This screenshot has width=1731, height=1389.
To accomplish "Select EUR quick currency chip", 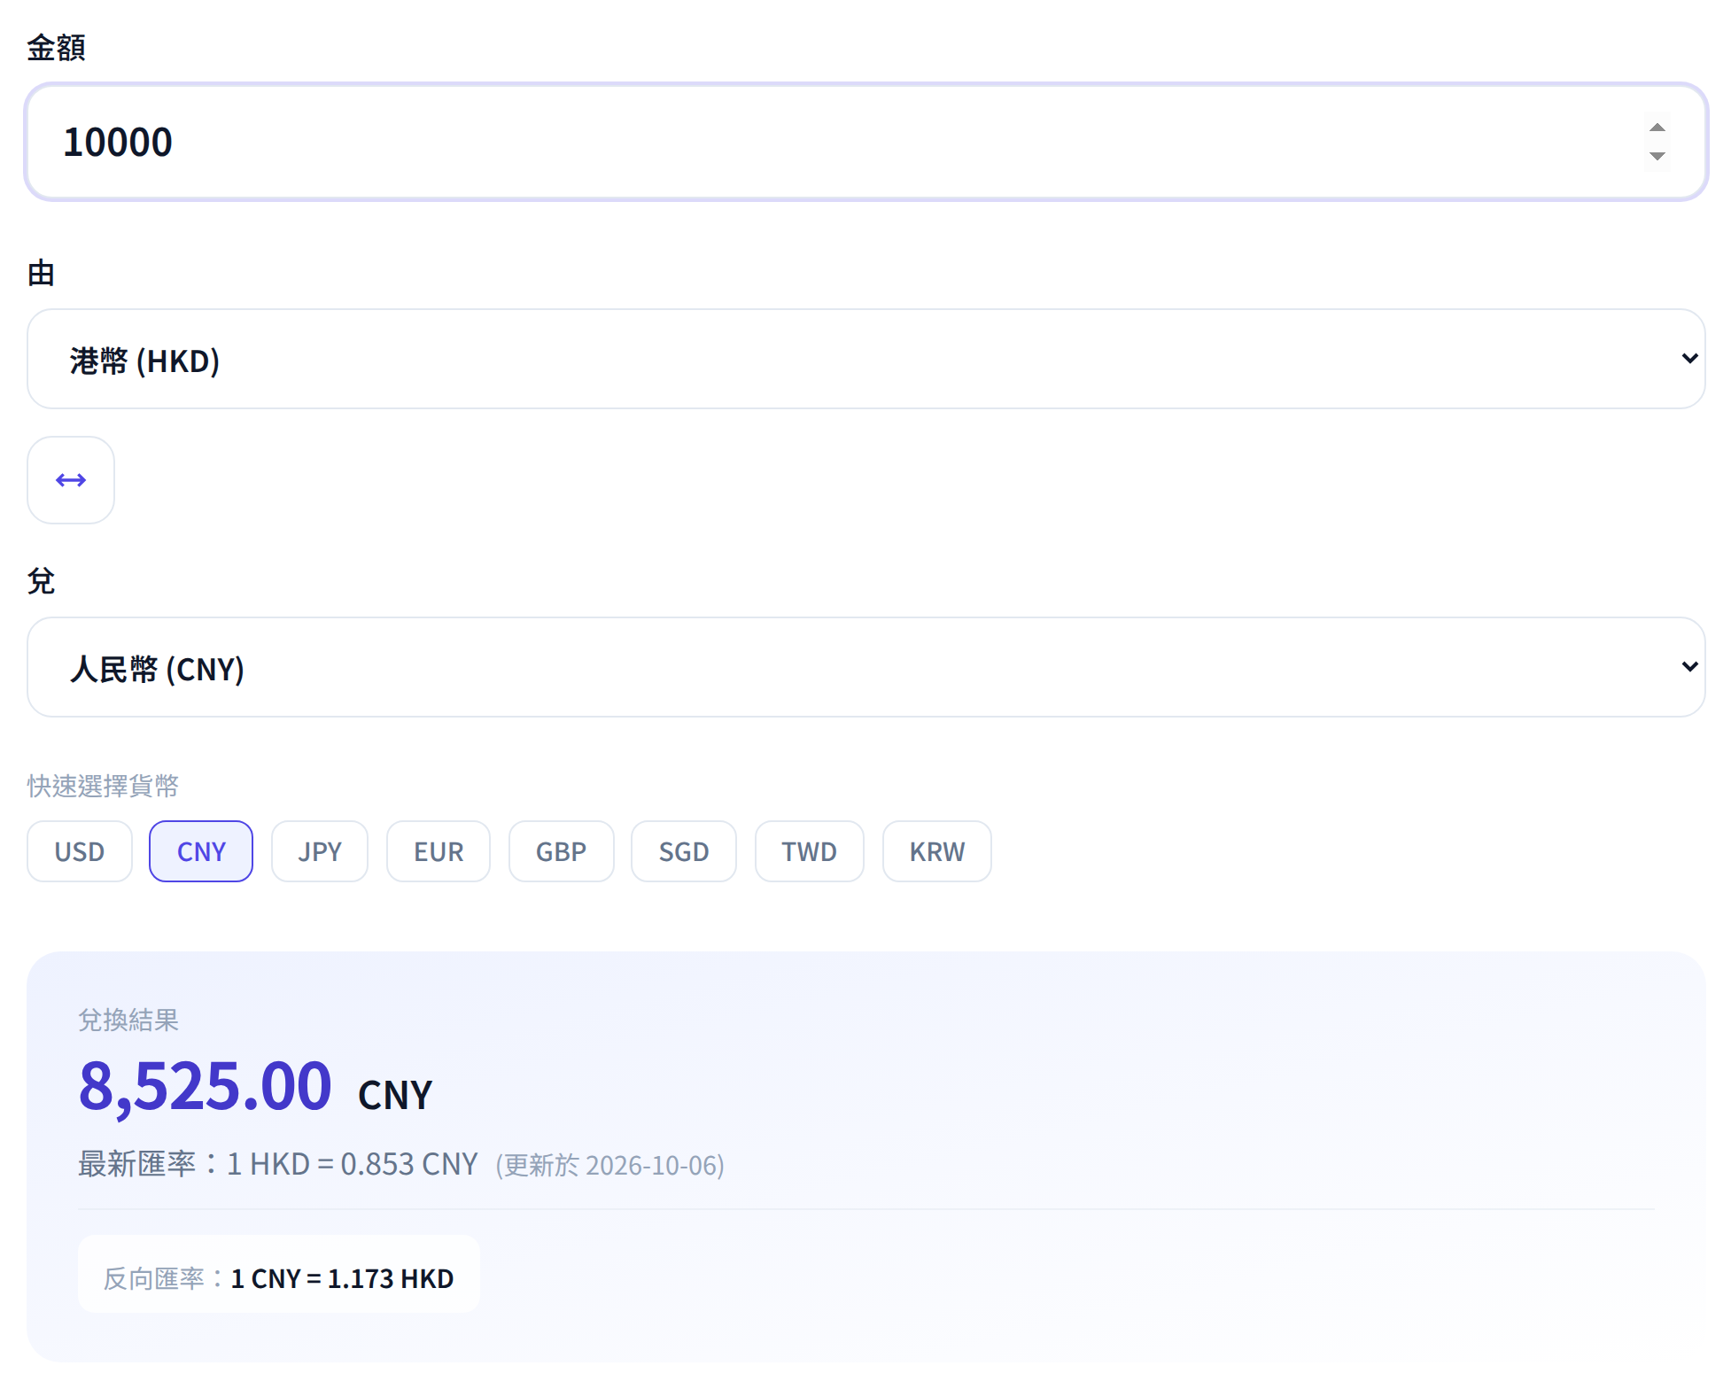I will (439, 851).
